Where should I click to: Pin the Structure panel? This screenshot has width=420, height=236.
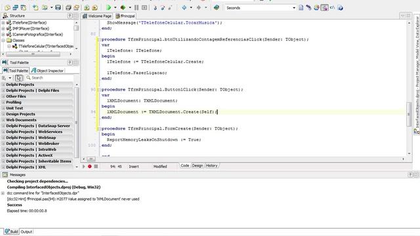click(x=70, y=16)
